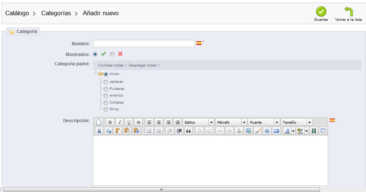The width and height of the screenshot is (366, 192).
Task: Open the editor help icon
Action: pos(267,131)
